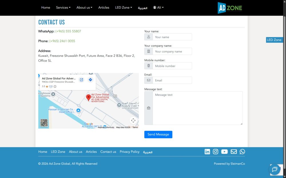The height and width of the screenshot is (178, 286).
Task: Open the Instagram icon in footer
Action: [x=215, y=152]
